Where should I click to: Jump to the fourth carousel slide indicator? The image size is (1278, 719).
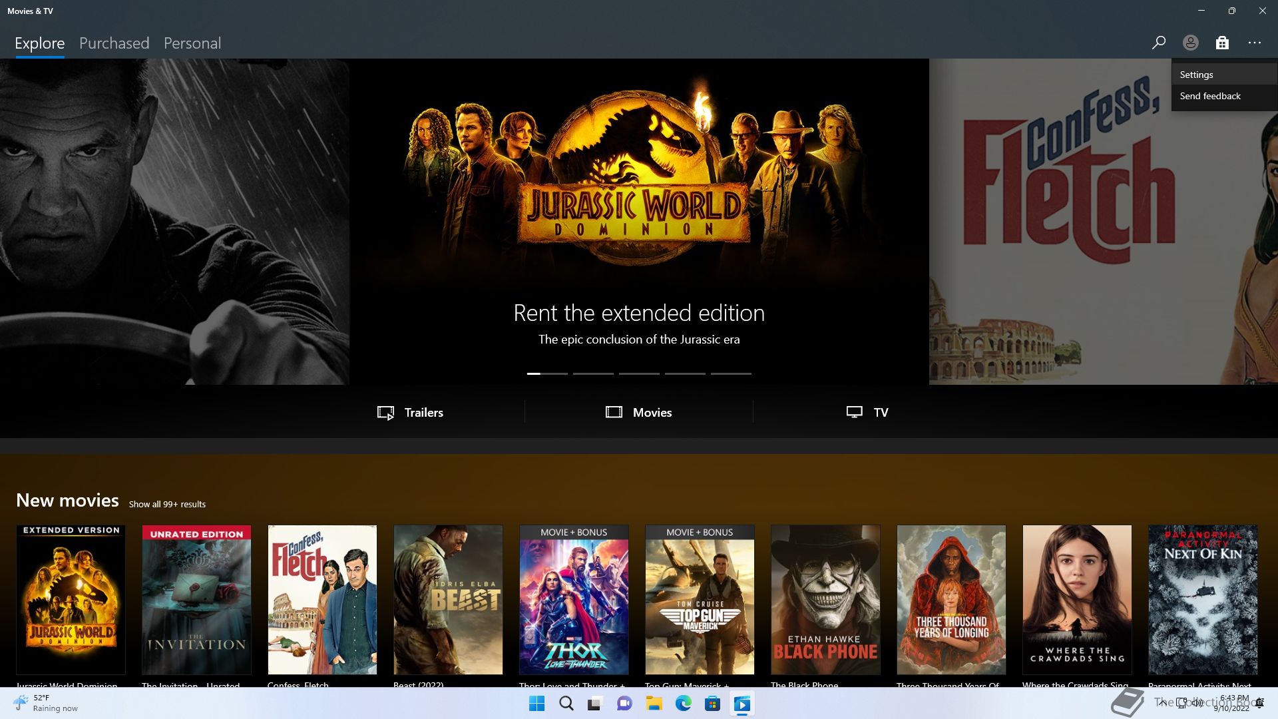pyautogui.click(x=685, y=373)
